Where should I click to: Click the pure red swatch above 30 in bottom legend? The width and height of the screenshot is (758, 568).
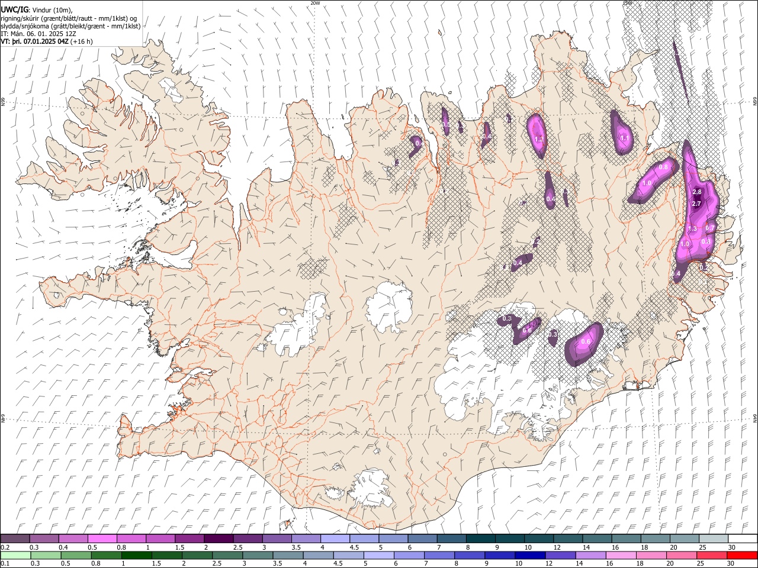pos(742,555)
